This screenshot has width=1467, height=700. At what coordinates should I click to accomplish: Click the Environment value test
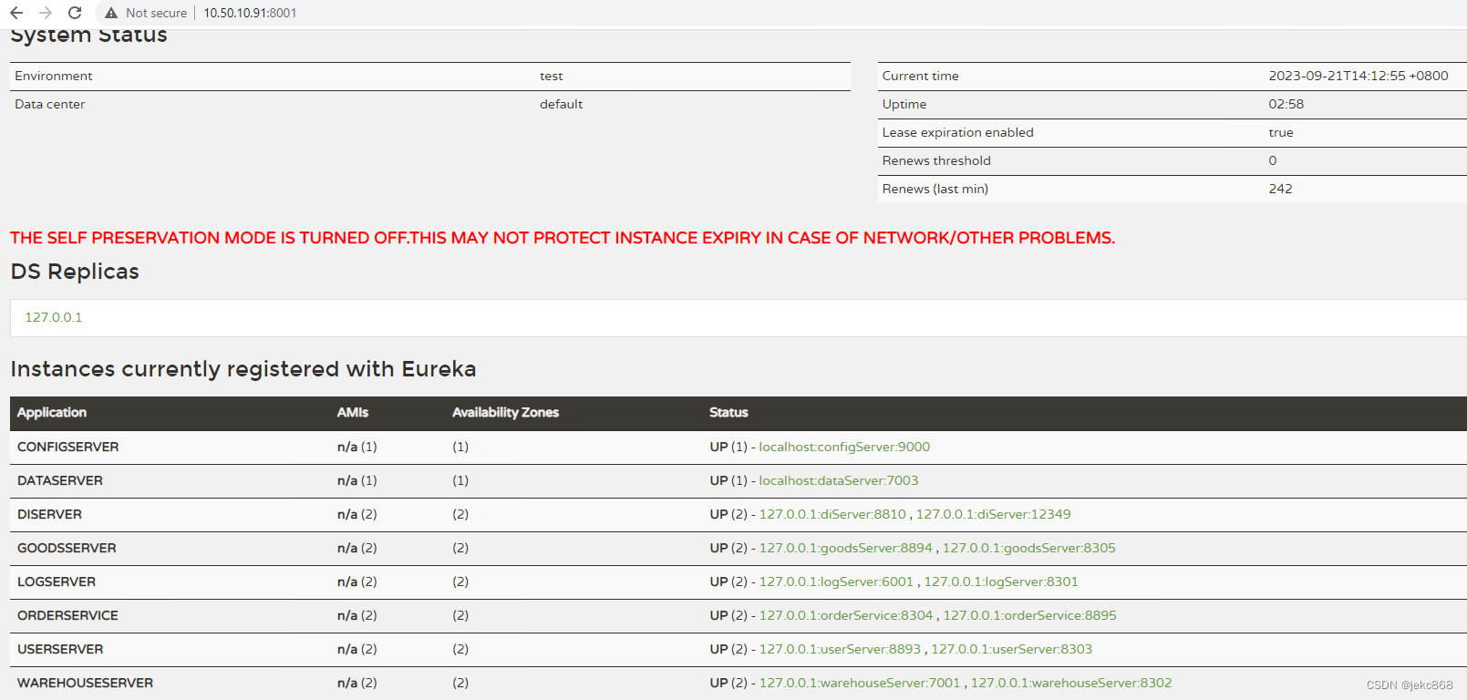[551, 76]
